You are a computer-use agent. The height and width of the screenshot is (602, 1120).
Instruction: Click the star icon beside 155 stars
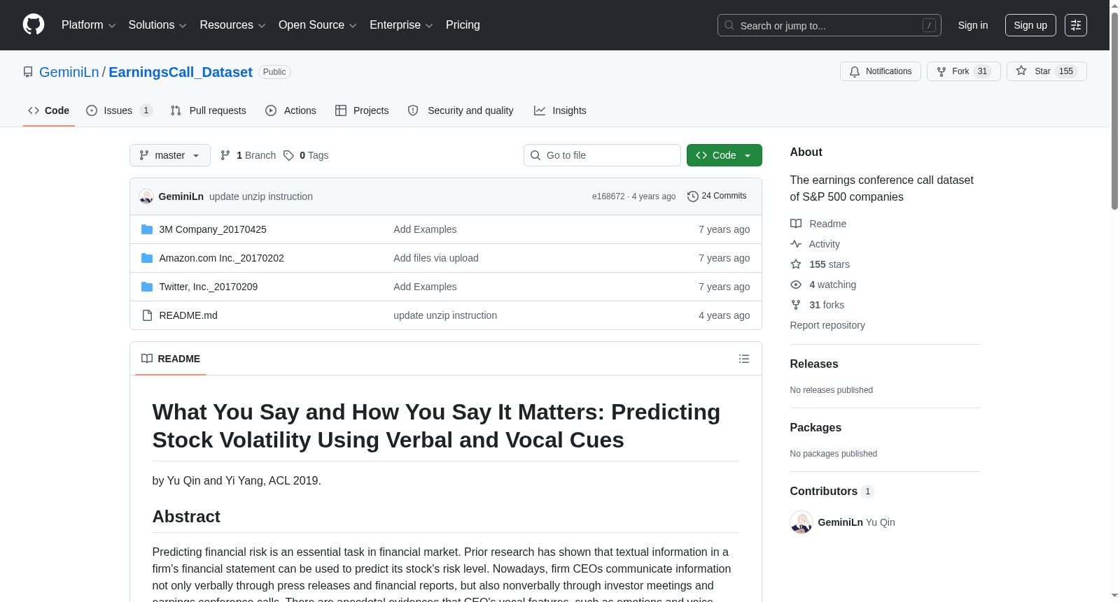[796, 264]
